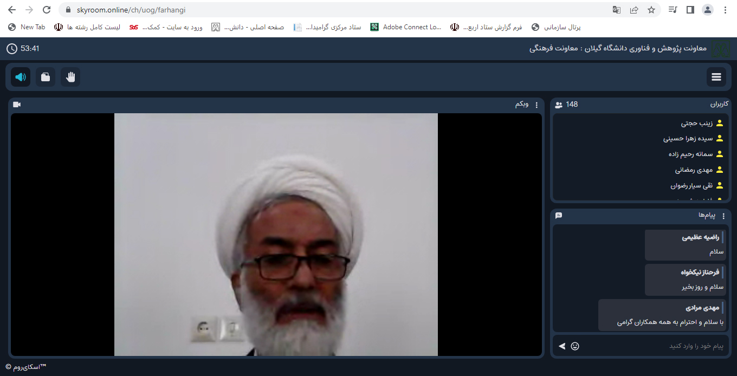Click the users count icon showing 148
Screen dimensions: 737x376
click(559, 105)
